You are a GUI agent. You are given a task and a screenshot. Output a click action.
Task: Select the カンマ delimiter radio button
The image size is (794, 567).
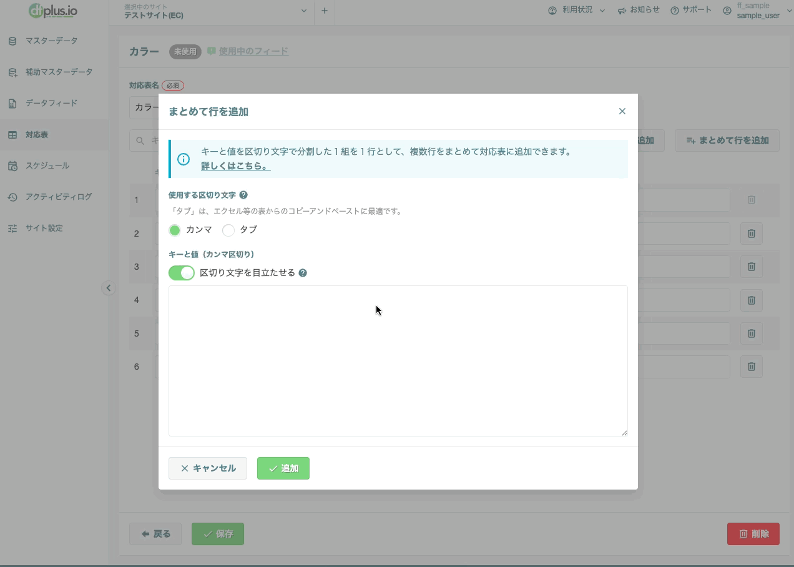[175, 230]
